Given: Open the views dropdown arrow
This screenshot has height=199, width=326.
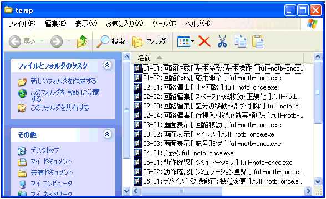Looking at the screenshot, I should [193, 41].
